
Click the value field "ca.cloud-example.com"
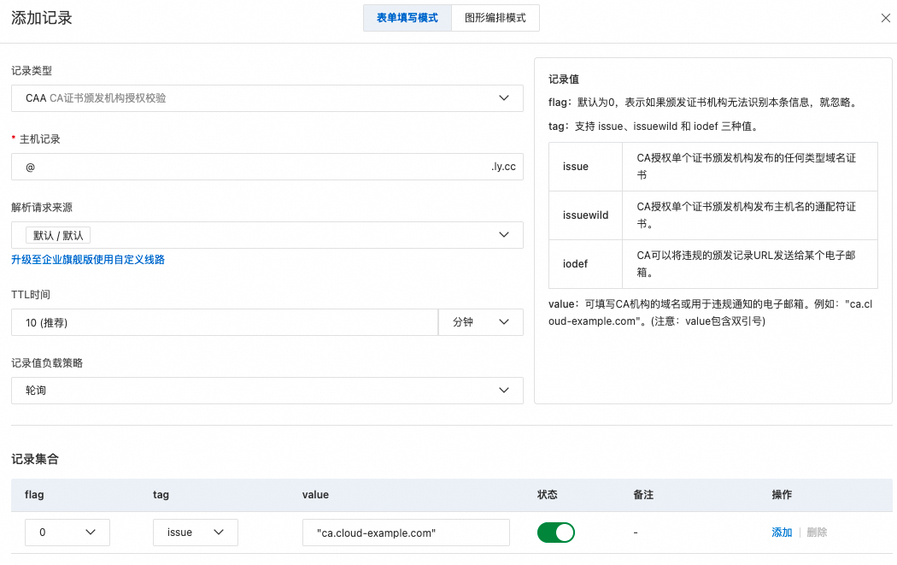point(406,533)
